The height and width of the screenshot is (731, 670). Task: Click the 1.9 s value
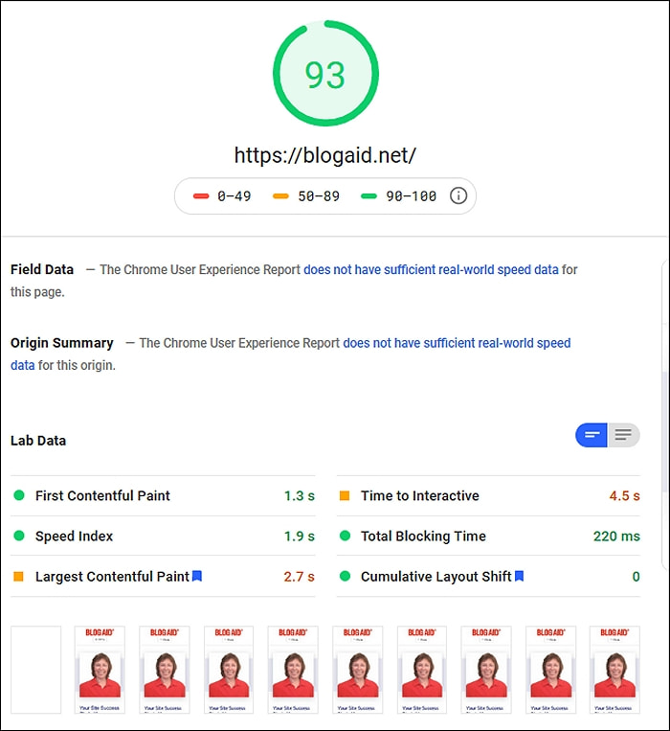[x=300, y=537]
